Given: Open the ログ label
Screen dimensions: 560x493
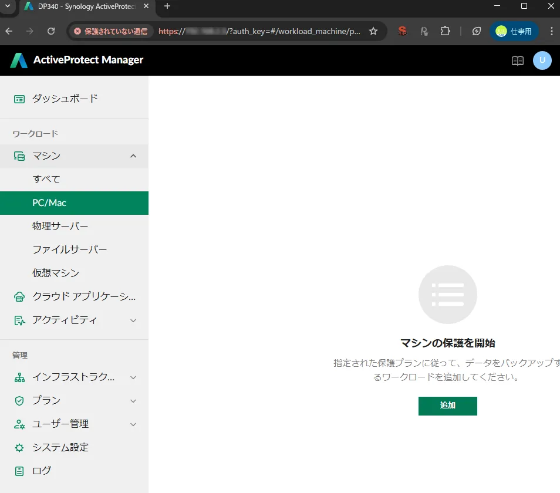Looking at the screenshot, I should click(x=42, y=471).
